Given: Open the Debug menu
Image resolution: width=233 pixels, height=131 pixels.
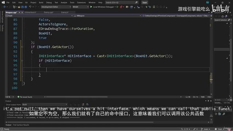Looking at the screenshot, I should pos(49,3).
